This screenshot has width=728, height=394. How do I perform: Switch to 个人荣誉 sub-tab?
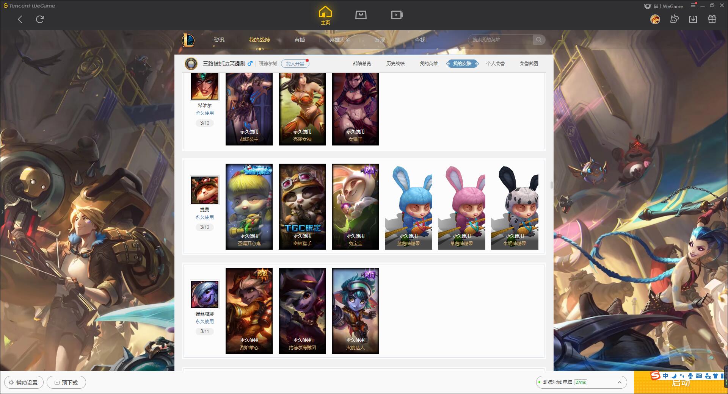496,64
